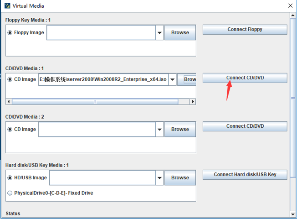Click the vertical scrollbar down arrow
297x219 pixels.
point(293,214)
